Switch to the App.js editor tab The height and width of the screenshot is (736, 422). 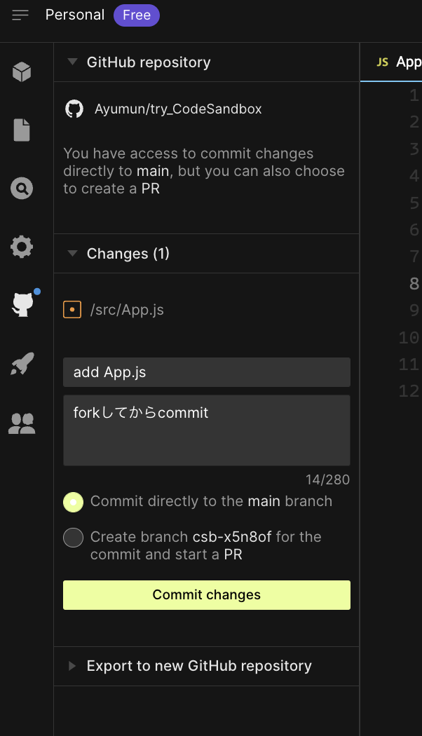click(x=400, y=62)
